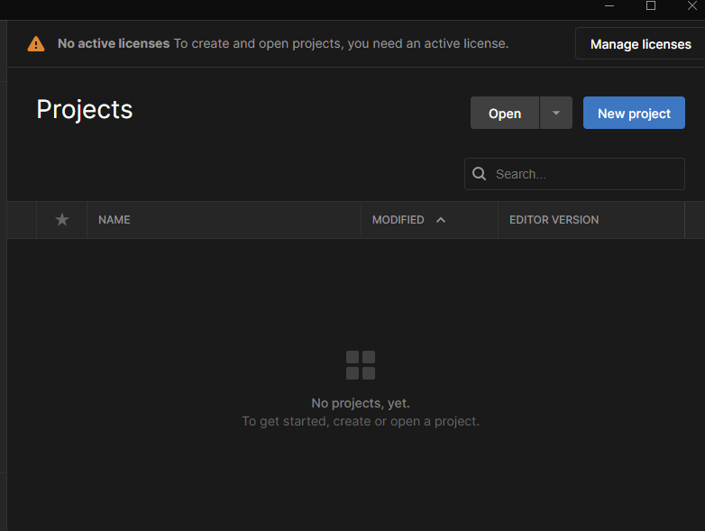Close the Unity Hub window
Image resolution: width=705 pixels, height=531 pixels.
691,6
